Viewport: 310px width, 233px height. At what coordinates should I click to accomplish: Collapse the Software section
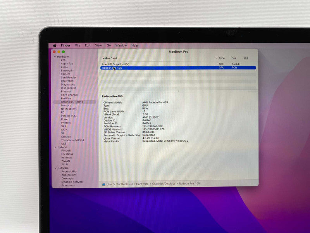click(x=56, y=168)
